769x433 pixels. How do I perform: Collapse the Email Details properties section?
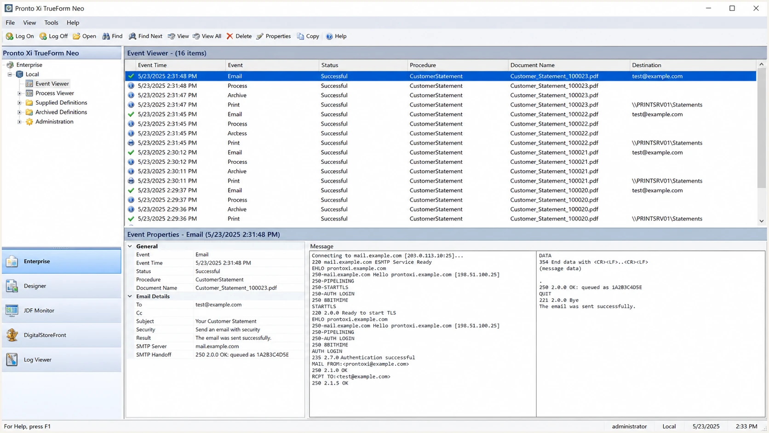coord(130,297)
